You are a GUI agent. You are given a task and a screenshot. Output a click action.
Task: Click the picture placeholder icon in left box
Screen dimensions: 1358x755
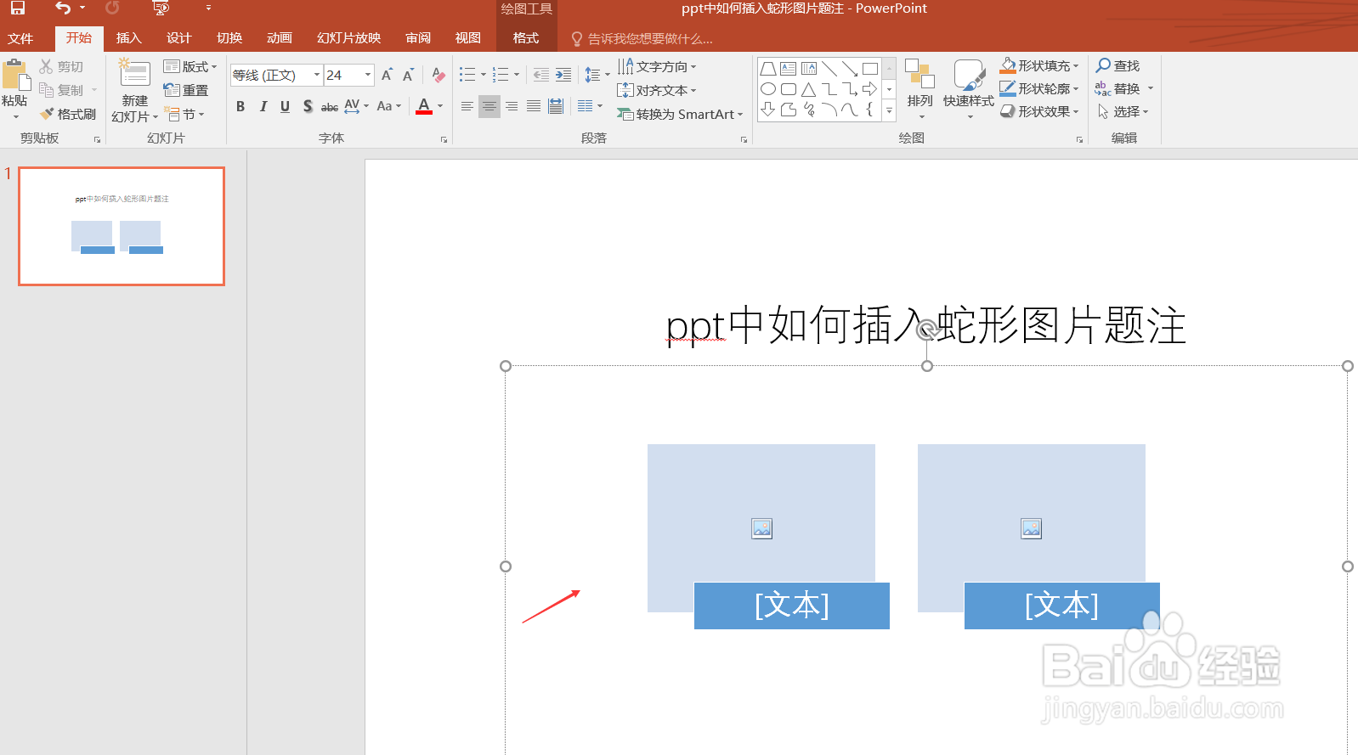tap(762, 528)
